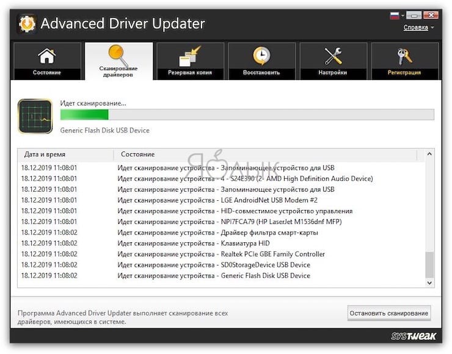This screenshot has width=452, height=354.
Task: Click the Advanced Driver Updater title text
Action: 123,24
